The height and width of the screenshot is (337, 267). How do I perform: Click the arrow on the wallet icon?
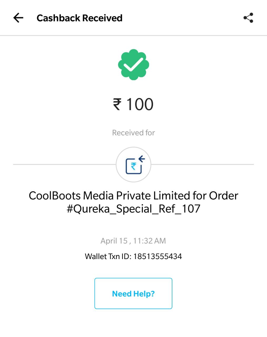point(142,159)
